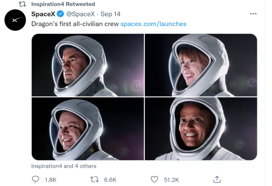Open the share icon on the tweet
Screen dimensions: 272x186
coord(217,179)
